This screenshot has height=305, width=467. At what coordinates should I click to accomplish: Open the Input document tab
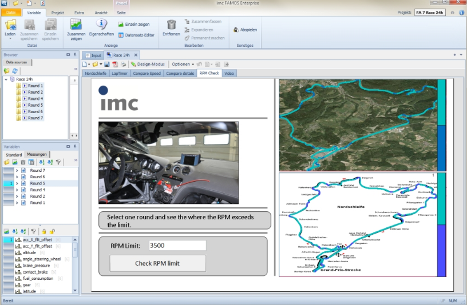click(93, 55)
